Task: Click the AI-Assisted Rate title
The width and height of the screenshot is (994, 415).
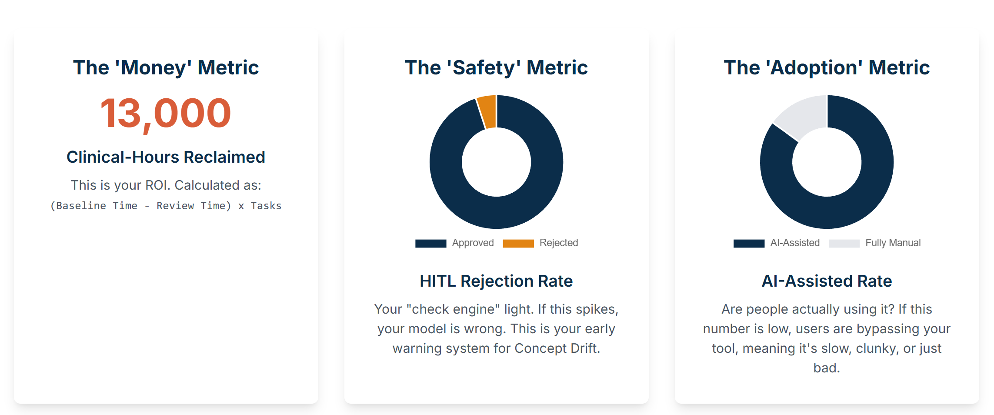Action: 827,281
